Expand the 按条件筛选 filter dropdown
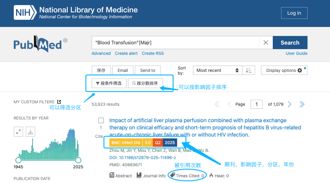The width and height of the screenshot is (330, 183). click(x=109, y=83)
